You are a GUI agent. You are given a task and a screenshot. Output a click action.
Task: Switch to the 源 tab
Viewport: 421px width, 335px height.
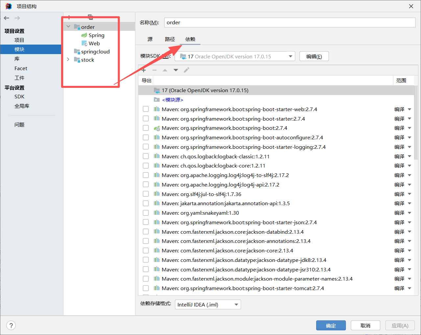pyautogui.click(x=150, y=39)
